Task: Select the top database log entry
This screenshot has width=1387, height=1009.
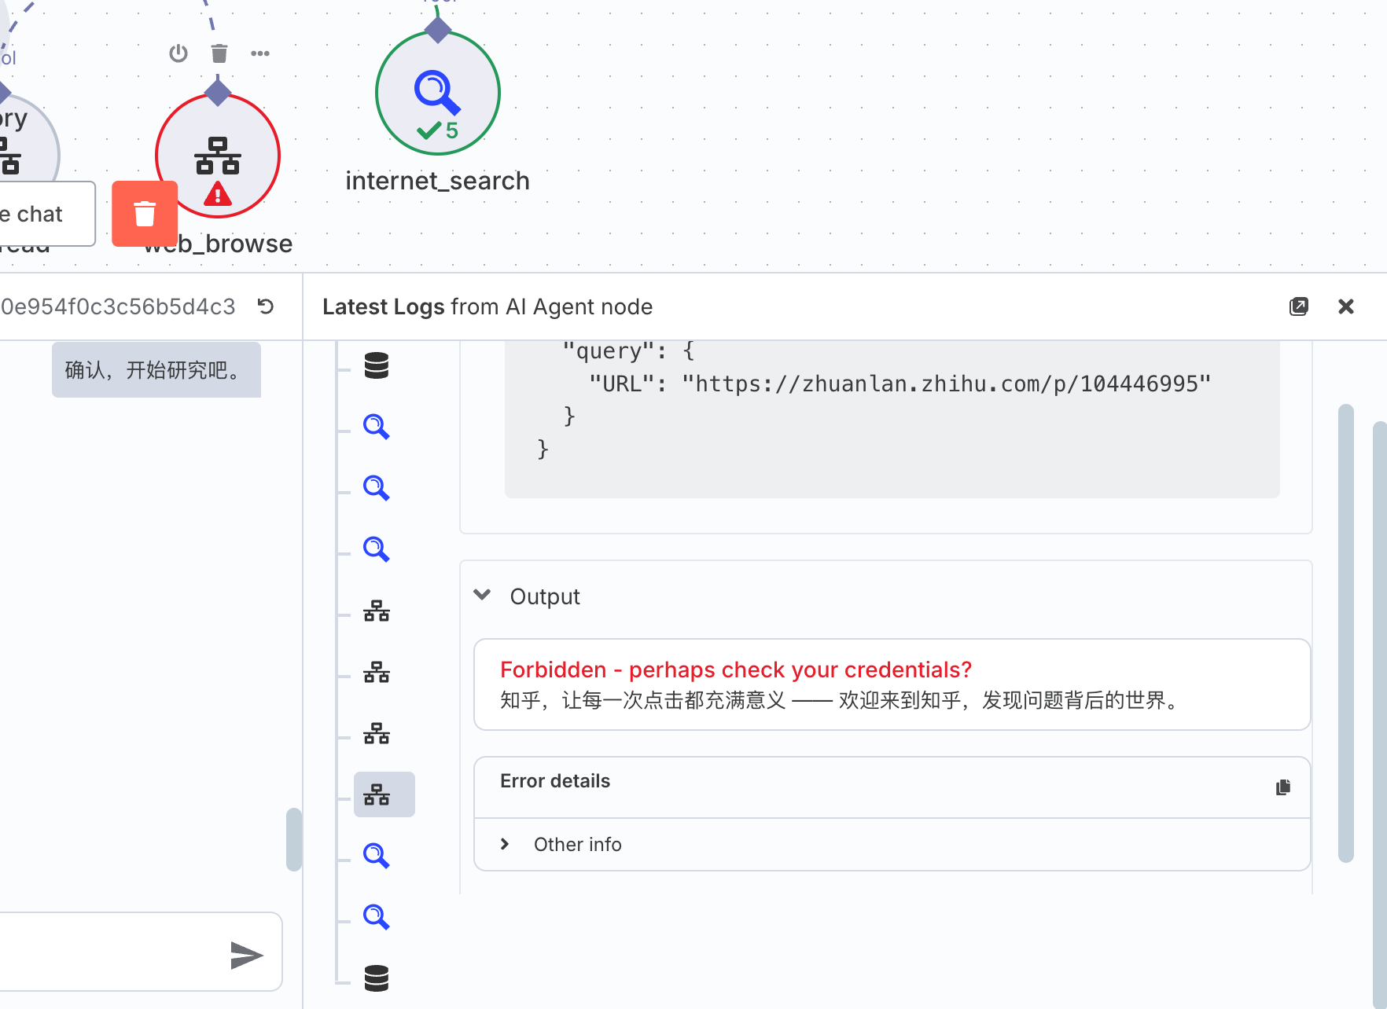Action: point(377,365)
